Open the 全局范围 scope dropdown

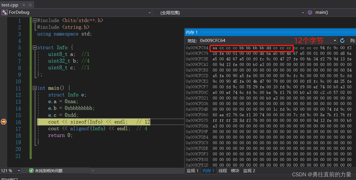[303, 13]
